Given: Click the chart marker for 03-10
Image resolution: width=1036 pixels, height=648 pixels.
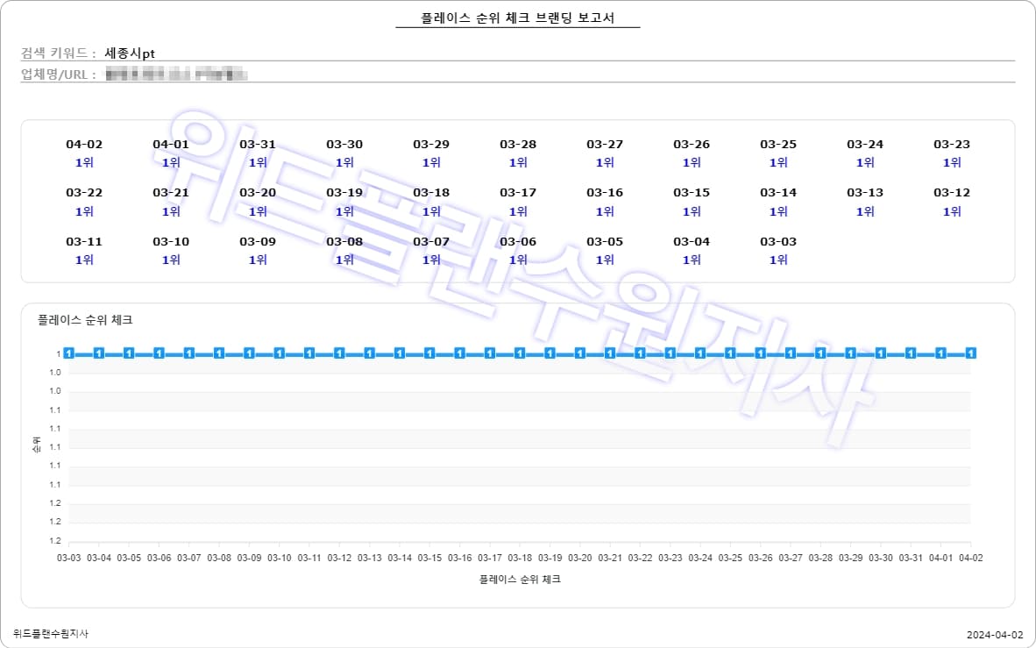Looking at the screenshot, I should click(x=280, y=353).
